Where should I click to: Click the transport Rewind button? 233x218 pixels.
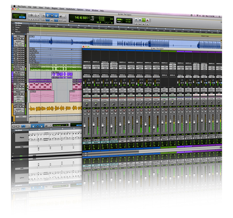coord(140,24)
